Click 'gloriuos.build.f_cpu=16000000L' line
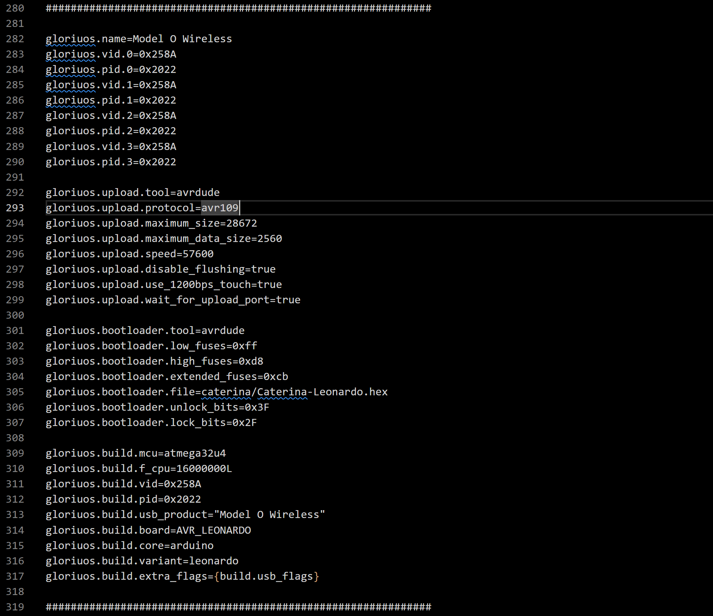Viewport: 713px width, 616px height. click(x=139, y=469)
